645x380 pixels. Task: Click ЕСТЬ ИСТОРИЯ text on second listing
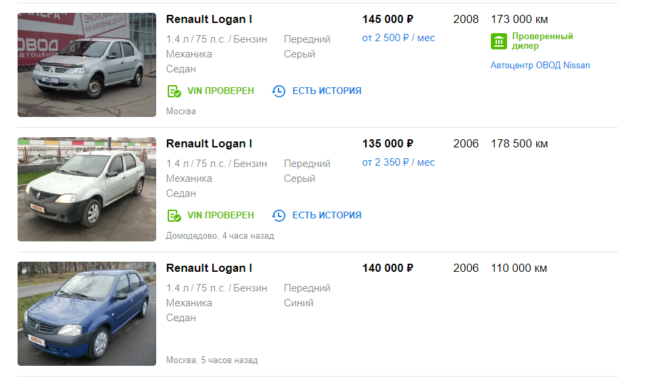pos(327,215)
